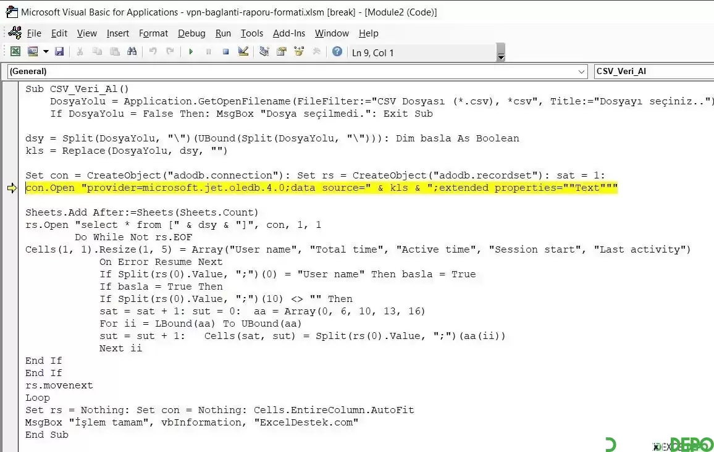The height and width of the screenshot is (452, 714).
Task: Click the Redo arrow icon
Action: pyautogui.click(x=170, y=51)
